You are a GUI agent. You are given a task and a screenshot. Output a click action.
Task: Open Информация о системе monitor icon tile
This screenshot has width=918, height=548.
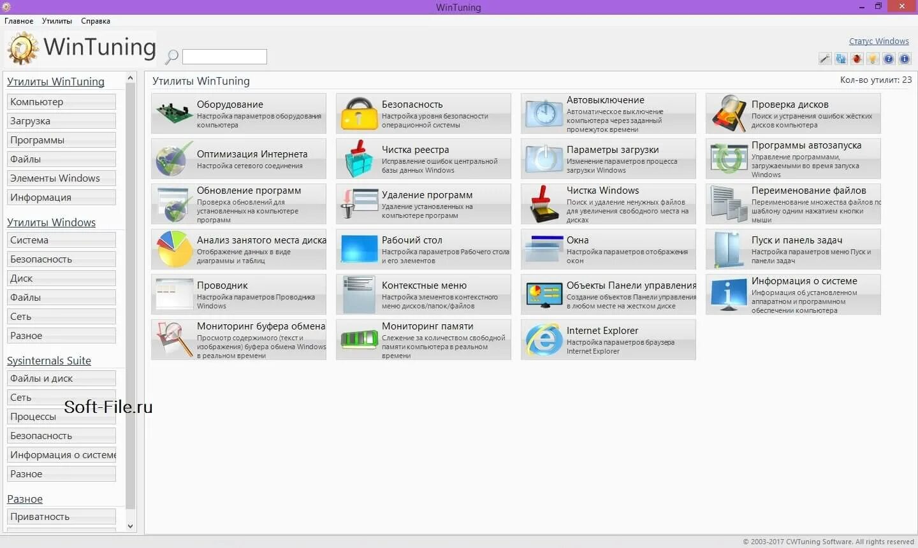tap(729, 294)
